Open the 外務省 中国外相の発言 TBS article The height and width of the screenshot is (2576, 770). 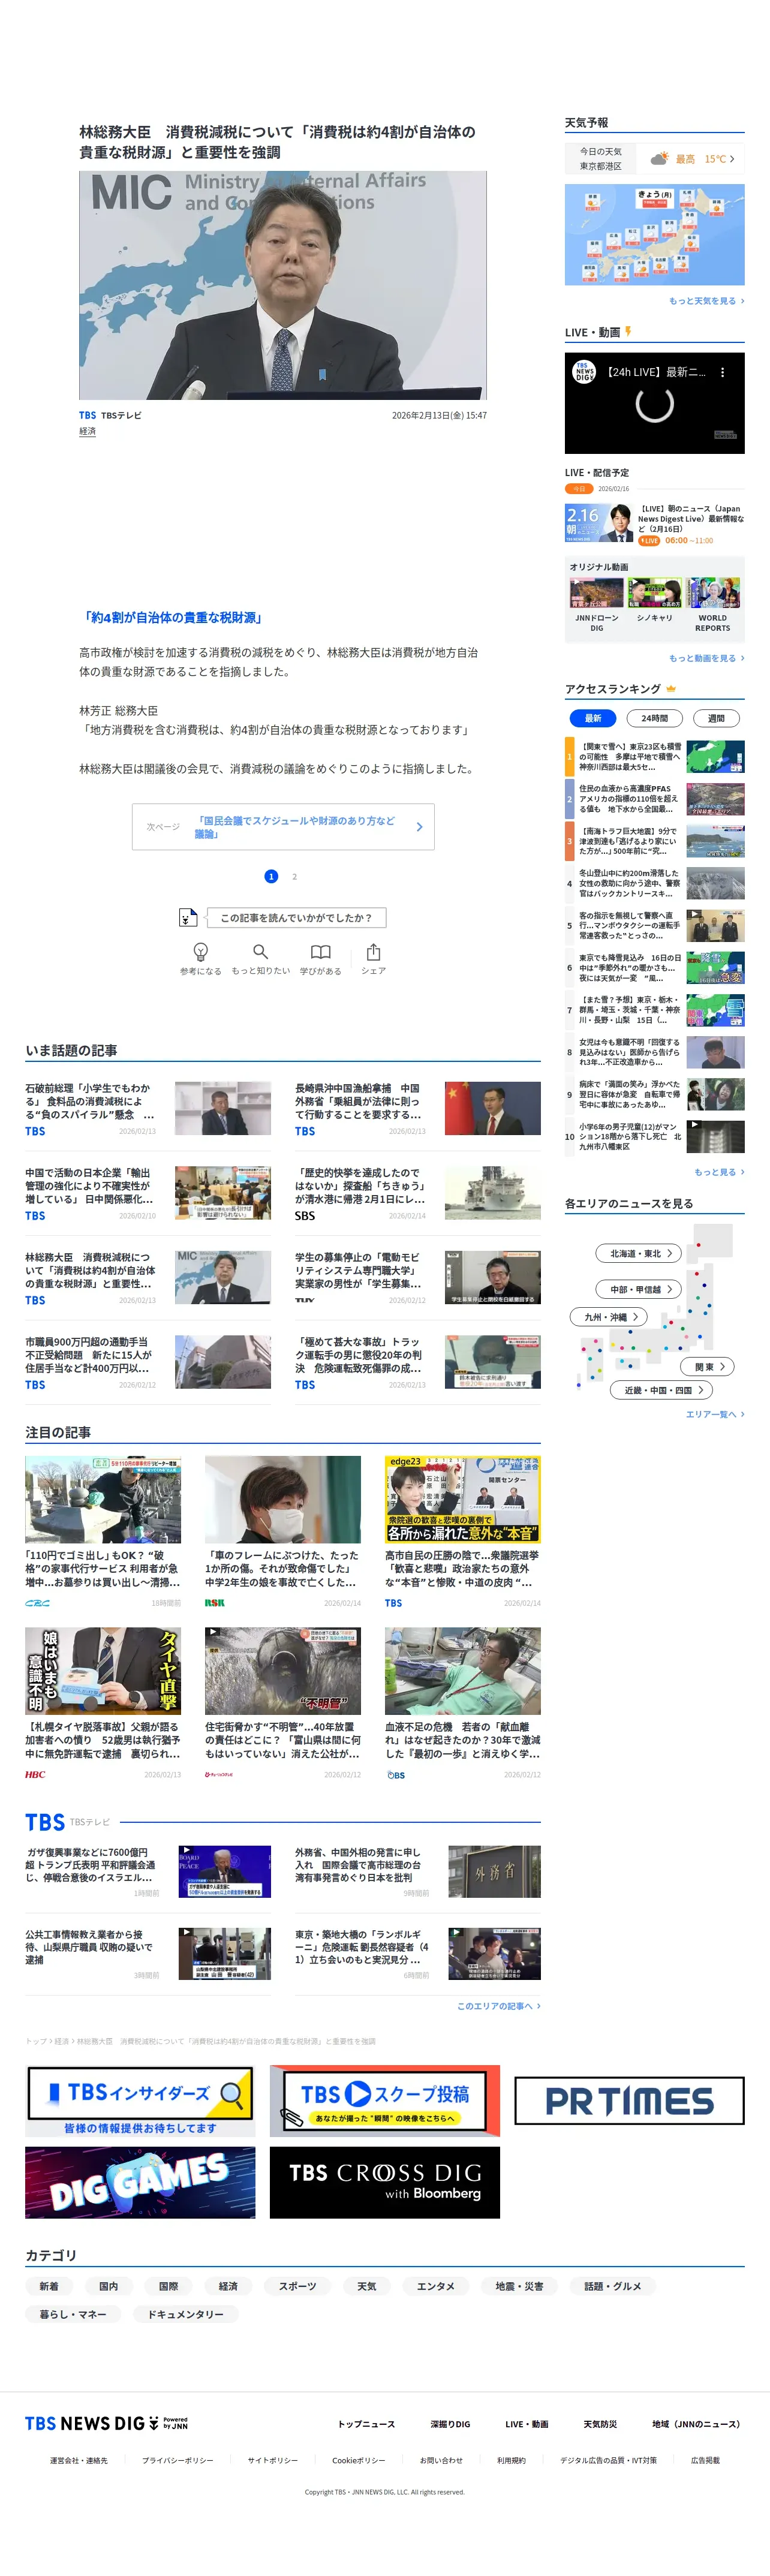(417, 1871)
